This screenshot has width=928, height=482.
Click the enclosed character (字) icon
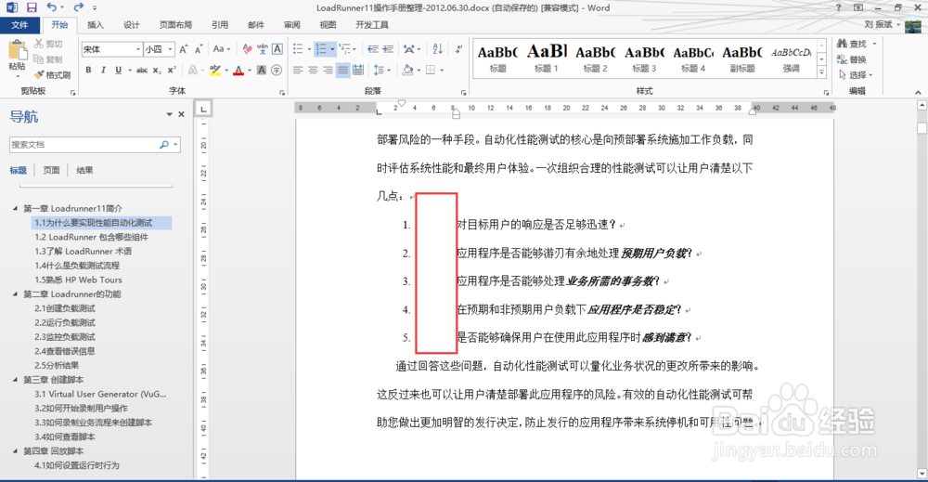click(x=277, y=71)
